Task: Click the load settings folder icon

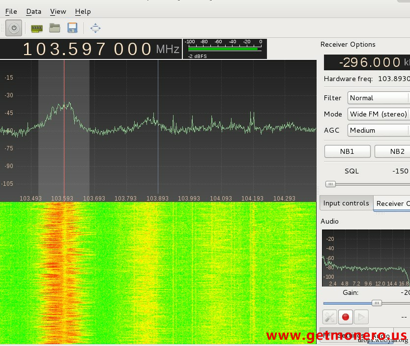Action: pyautogui.click(x=55, y=28)
